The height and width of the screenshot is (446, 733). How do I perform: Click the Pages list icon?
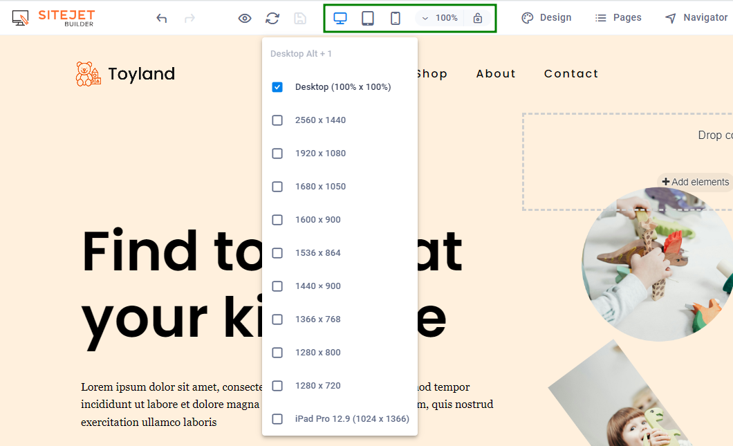click(601, 18)
